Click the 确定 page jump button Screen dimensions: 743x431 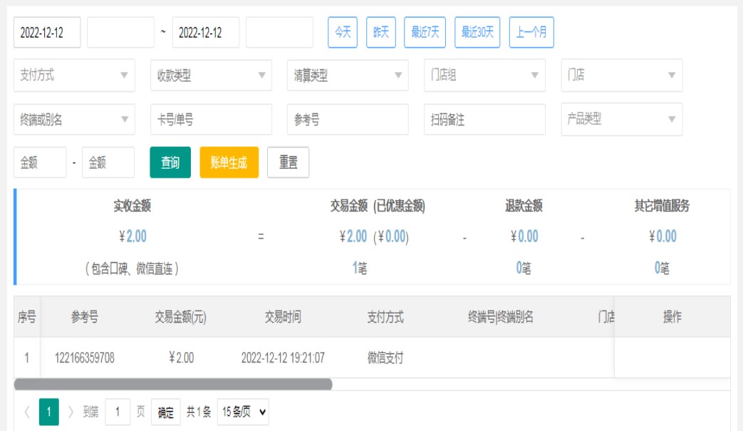165,412
